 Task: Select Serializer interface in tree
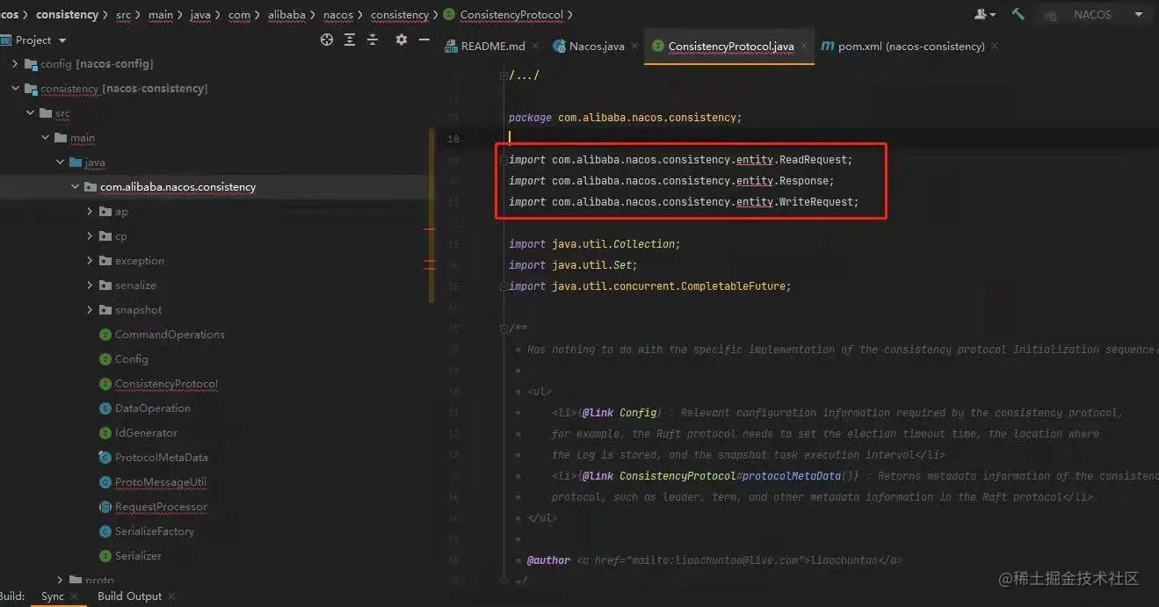[138, 556]
